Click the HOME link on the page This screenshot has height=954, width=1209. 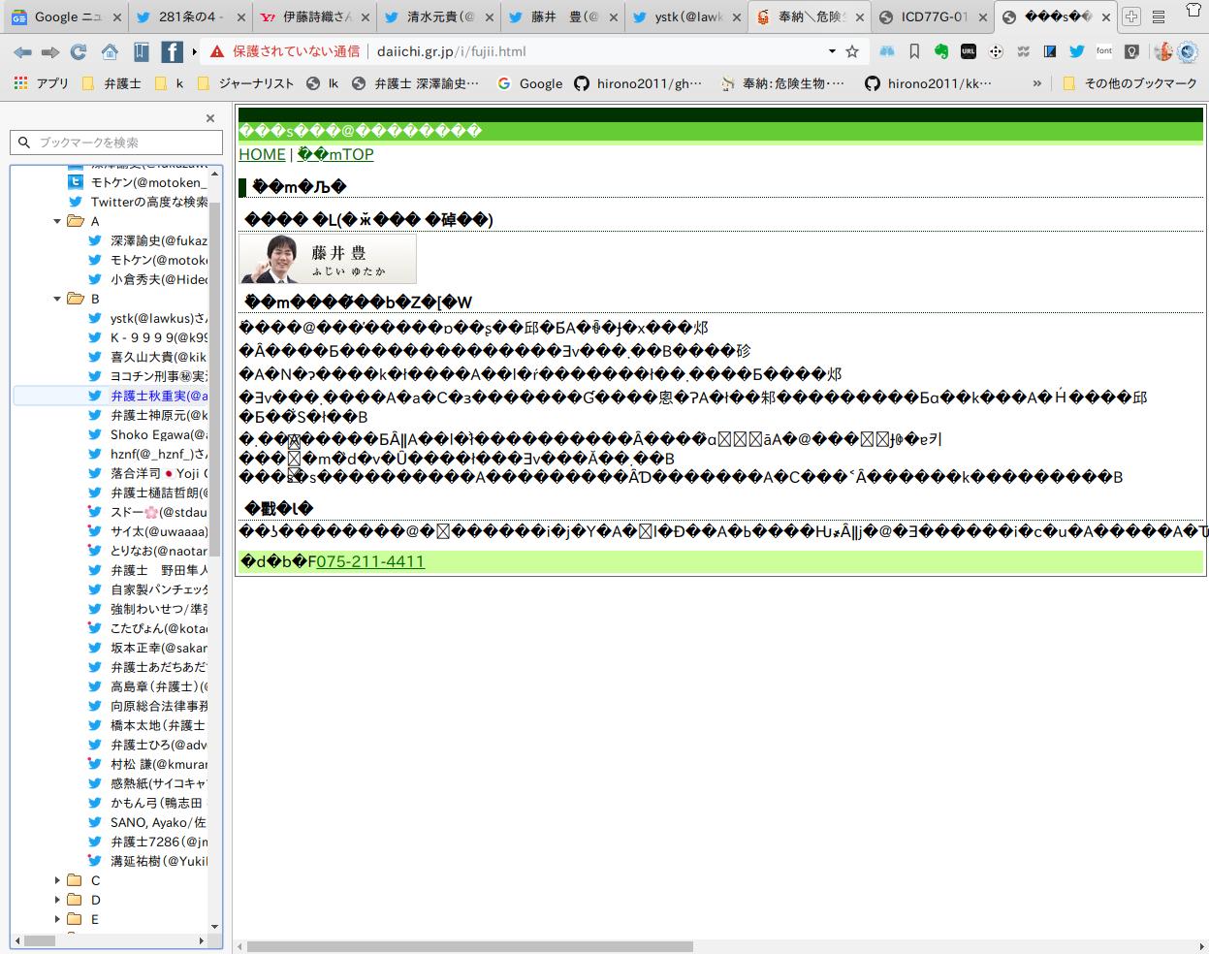pyautogui.click(x=262, y=154)
